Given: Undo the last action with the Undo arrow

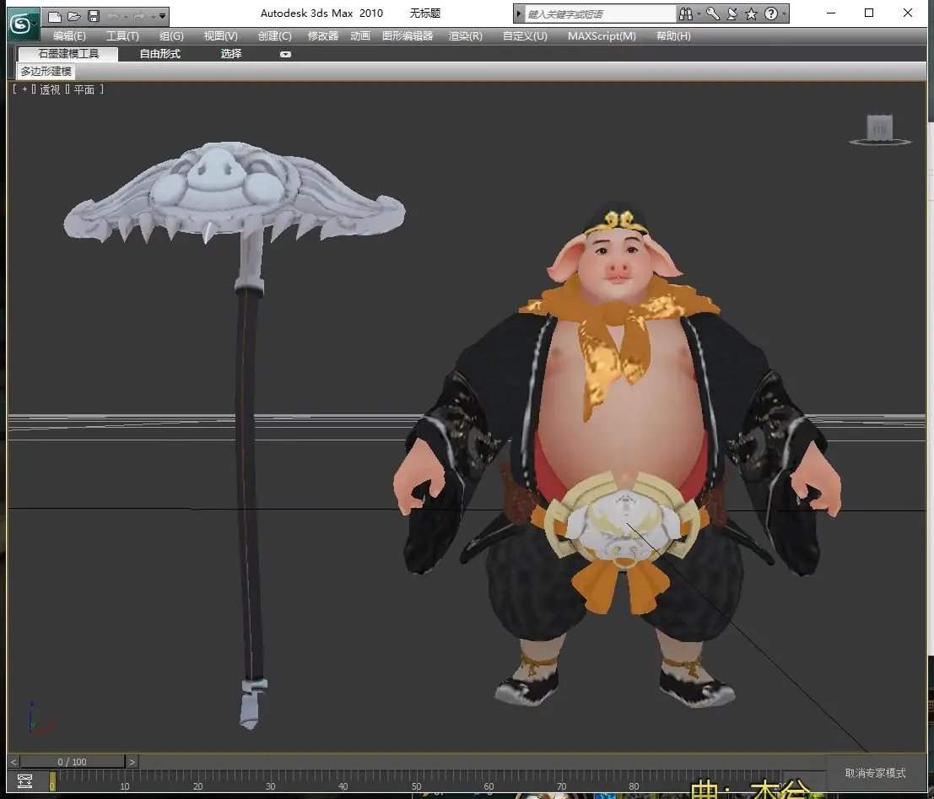Looking at the screenshot, I should tap(112, 16).
